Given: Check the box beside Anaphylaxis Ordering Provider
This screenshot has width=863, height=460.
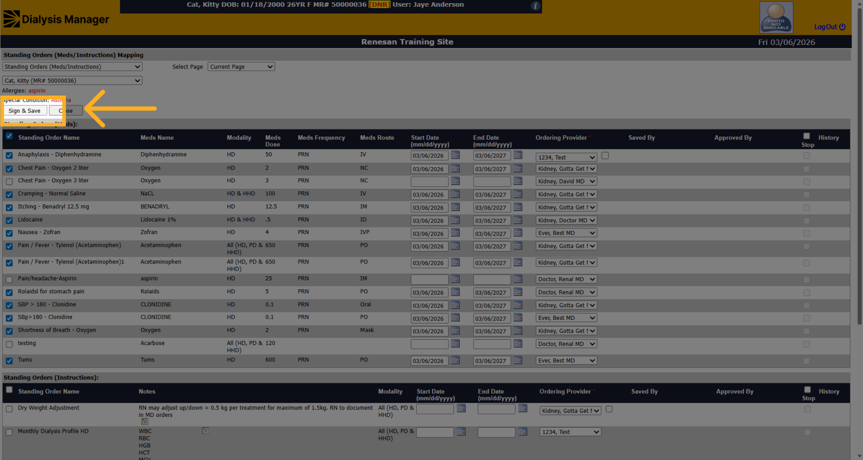Looking at the screenshot, I should (605, 156).
